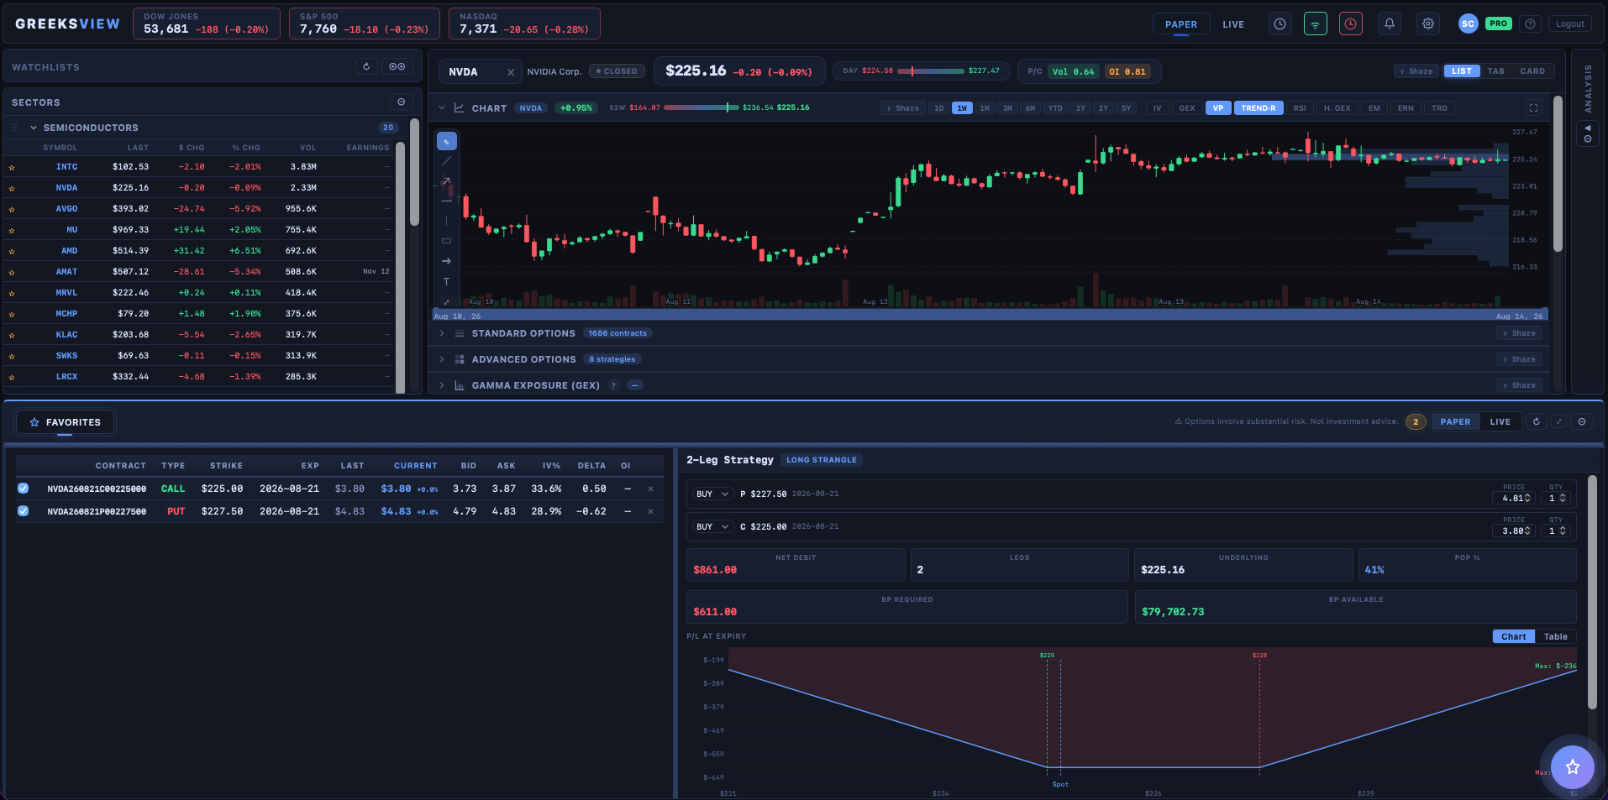This screenshot has height=800, width=1608.
Task: Open the settings gear in header
Action: click(1428, 24)
